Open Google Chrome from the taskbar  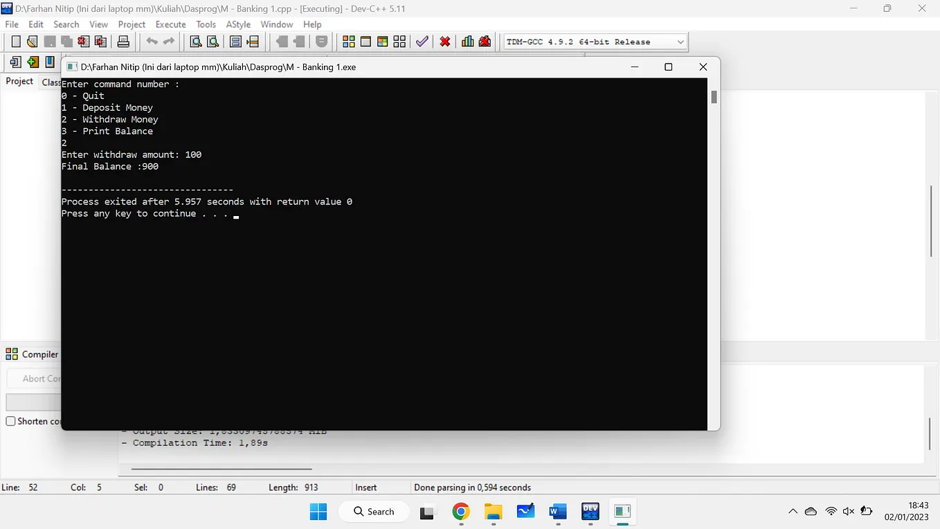461,512
